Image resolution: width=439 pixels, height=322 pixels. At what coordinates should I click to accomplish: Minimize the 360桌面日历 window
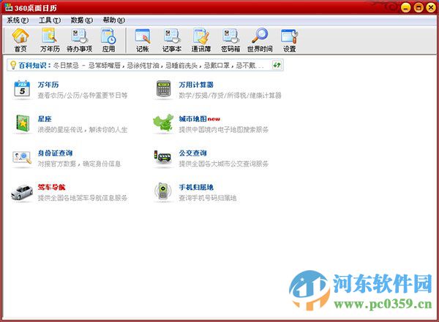click(405, 7)
